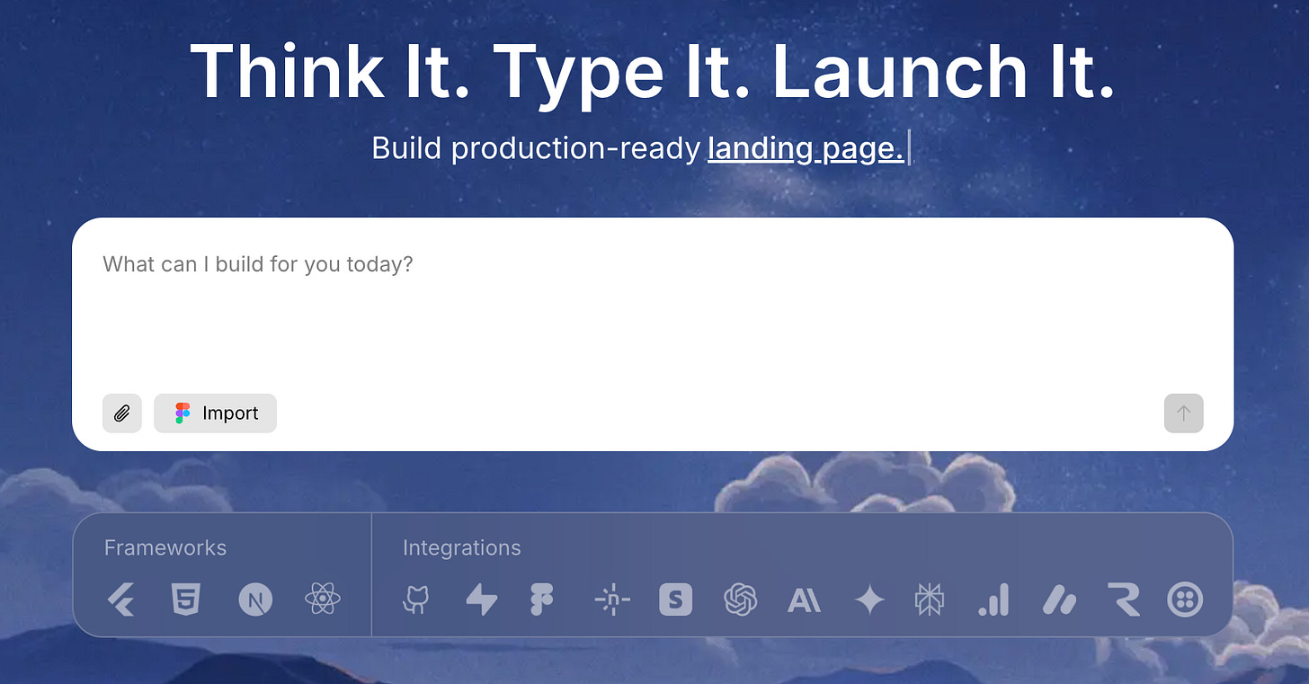Viewport: 1309px width, 684px height.
Task: Click the GitHub integration icon
Action: click(x=415, y=600)
